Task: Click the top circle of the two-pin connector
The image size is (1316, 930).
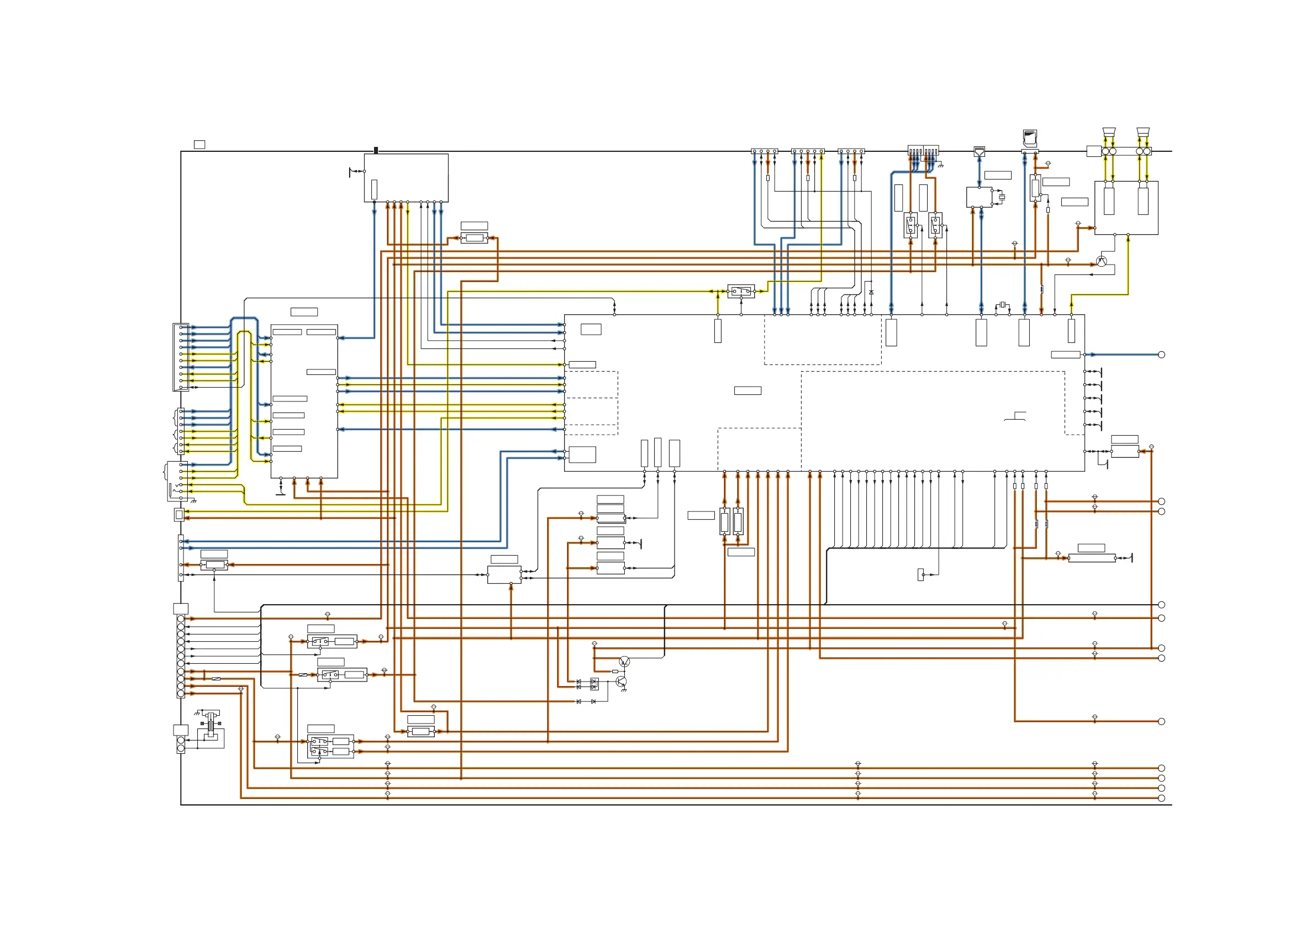Action: [x=181, y=741]
